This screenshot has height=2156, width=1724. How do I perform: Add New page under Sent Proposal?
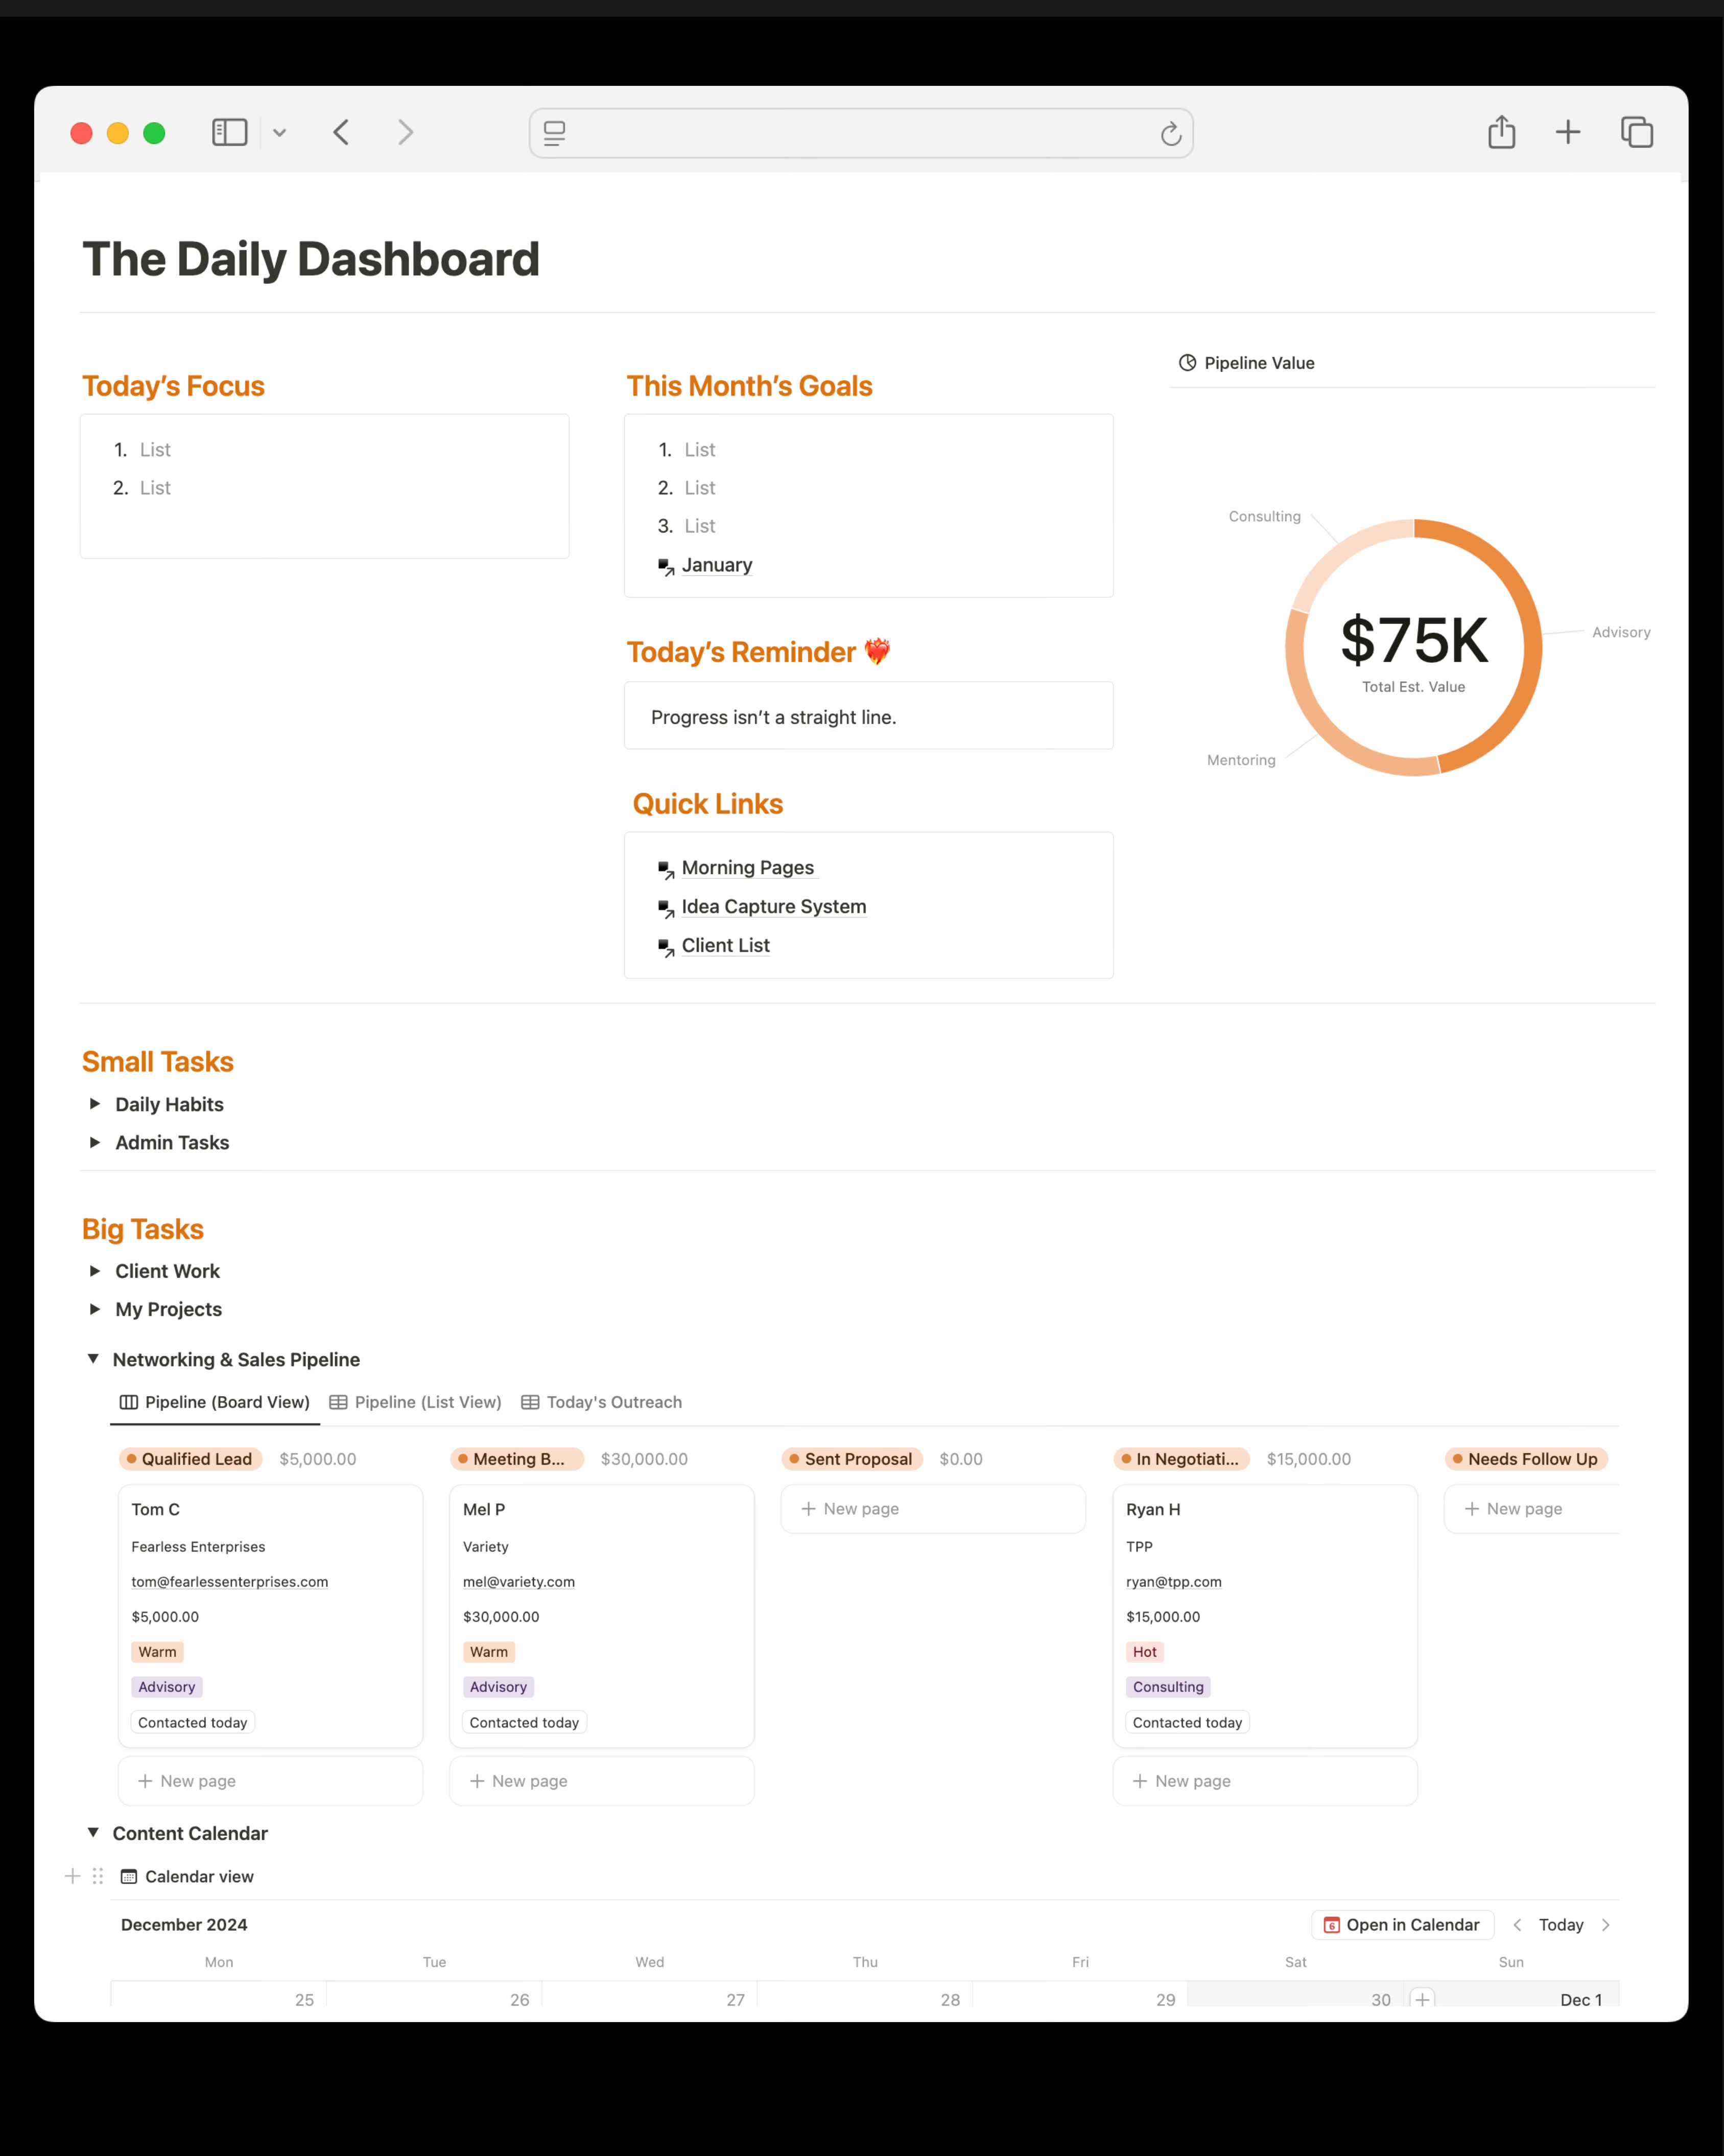tap(933, 1509)
